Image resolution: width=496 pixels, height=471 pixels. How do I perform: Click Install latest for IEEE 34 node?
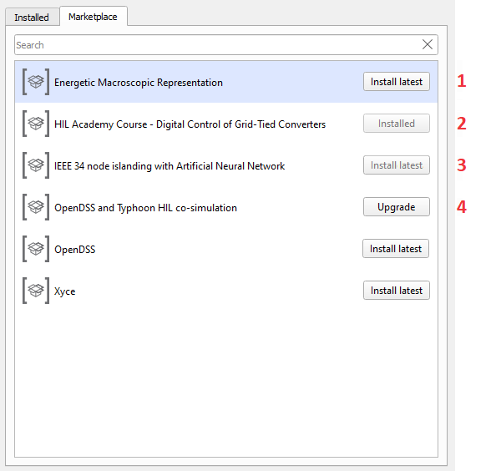397,165
